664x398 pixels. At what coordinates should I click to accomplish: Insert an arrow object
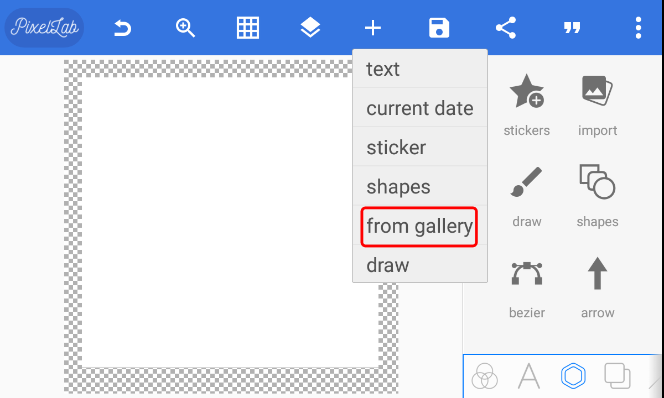(x=598, y=274)
